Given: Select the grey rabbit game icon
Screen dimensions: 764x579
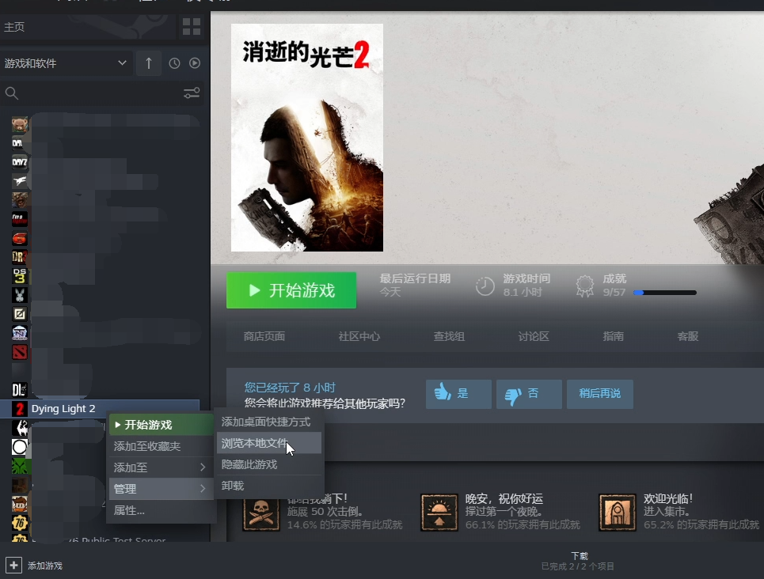Looking at the screenshot, I should [20, 294].
